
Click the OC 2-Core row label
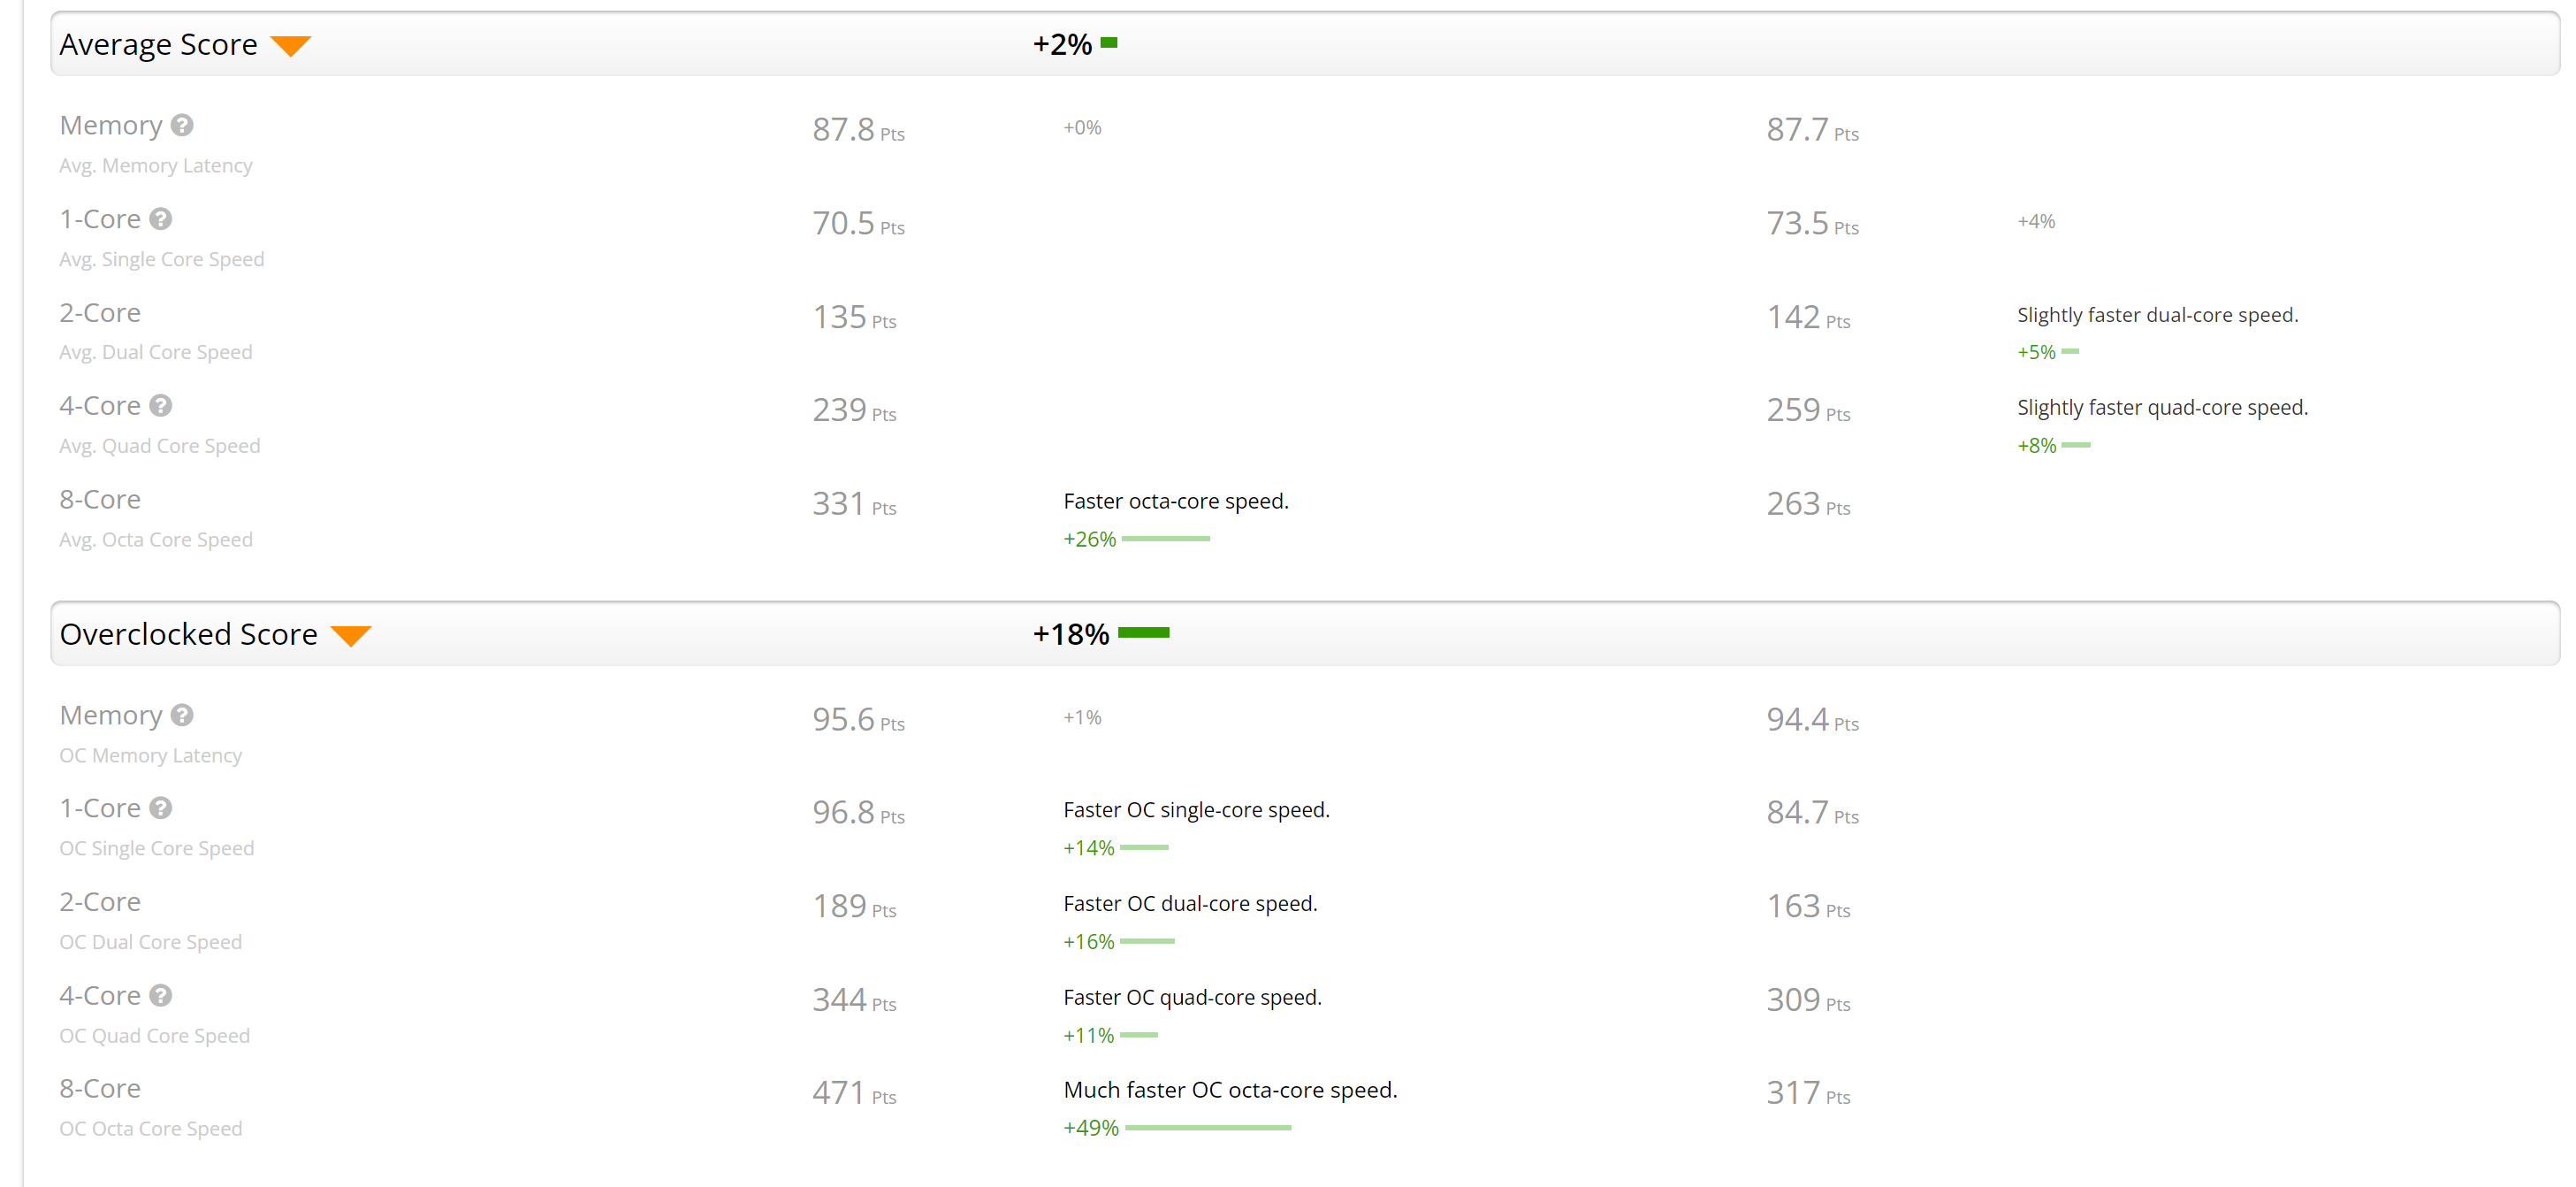point(100,902)
